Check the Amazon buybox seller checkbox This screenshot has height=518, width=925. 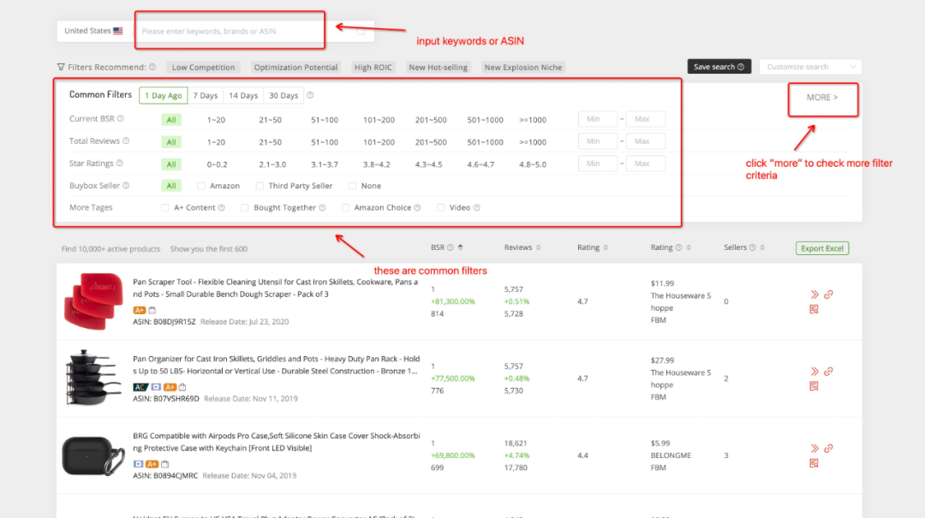coord(201,186)
